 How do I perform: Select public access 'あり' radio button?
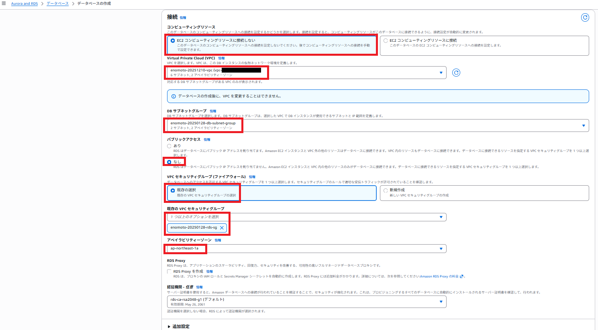(169, 146)
